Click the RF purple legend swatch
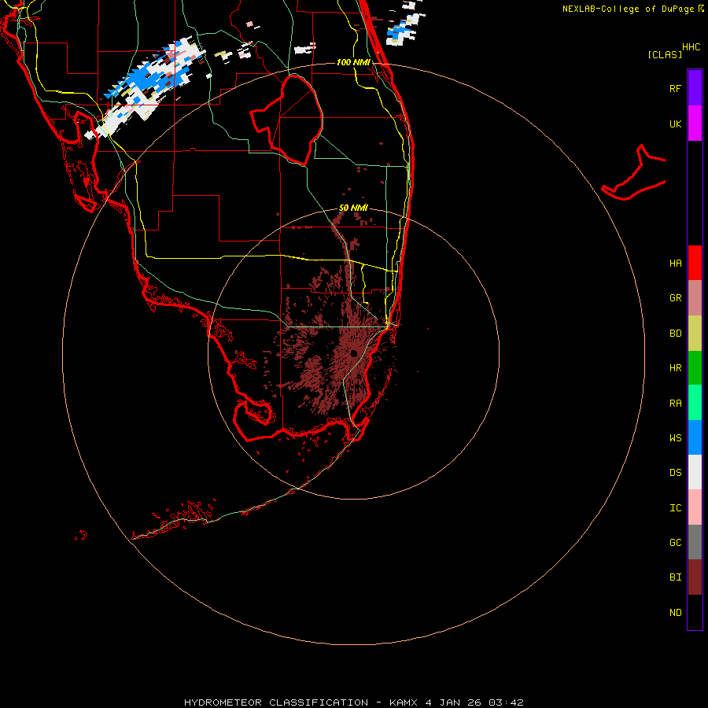This screenshot has height=708, width=708. point(695,88)
